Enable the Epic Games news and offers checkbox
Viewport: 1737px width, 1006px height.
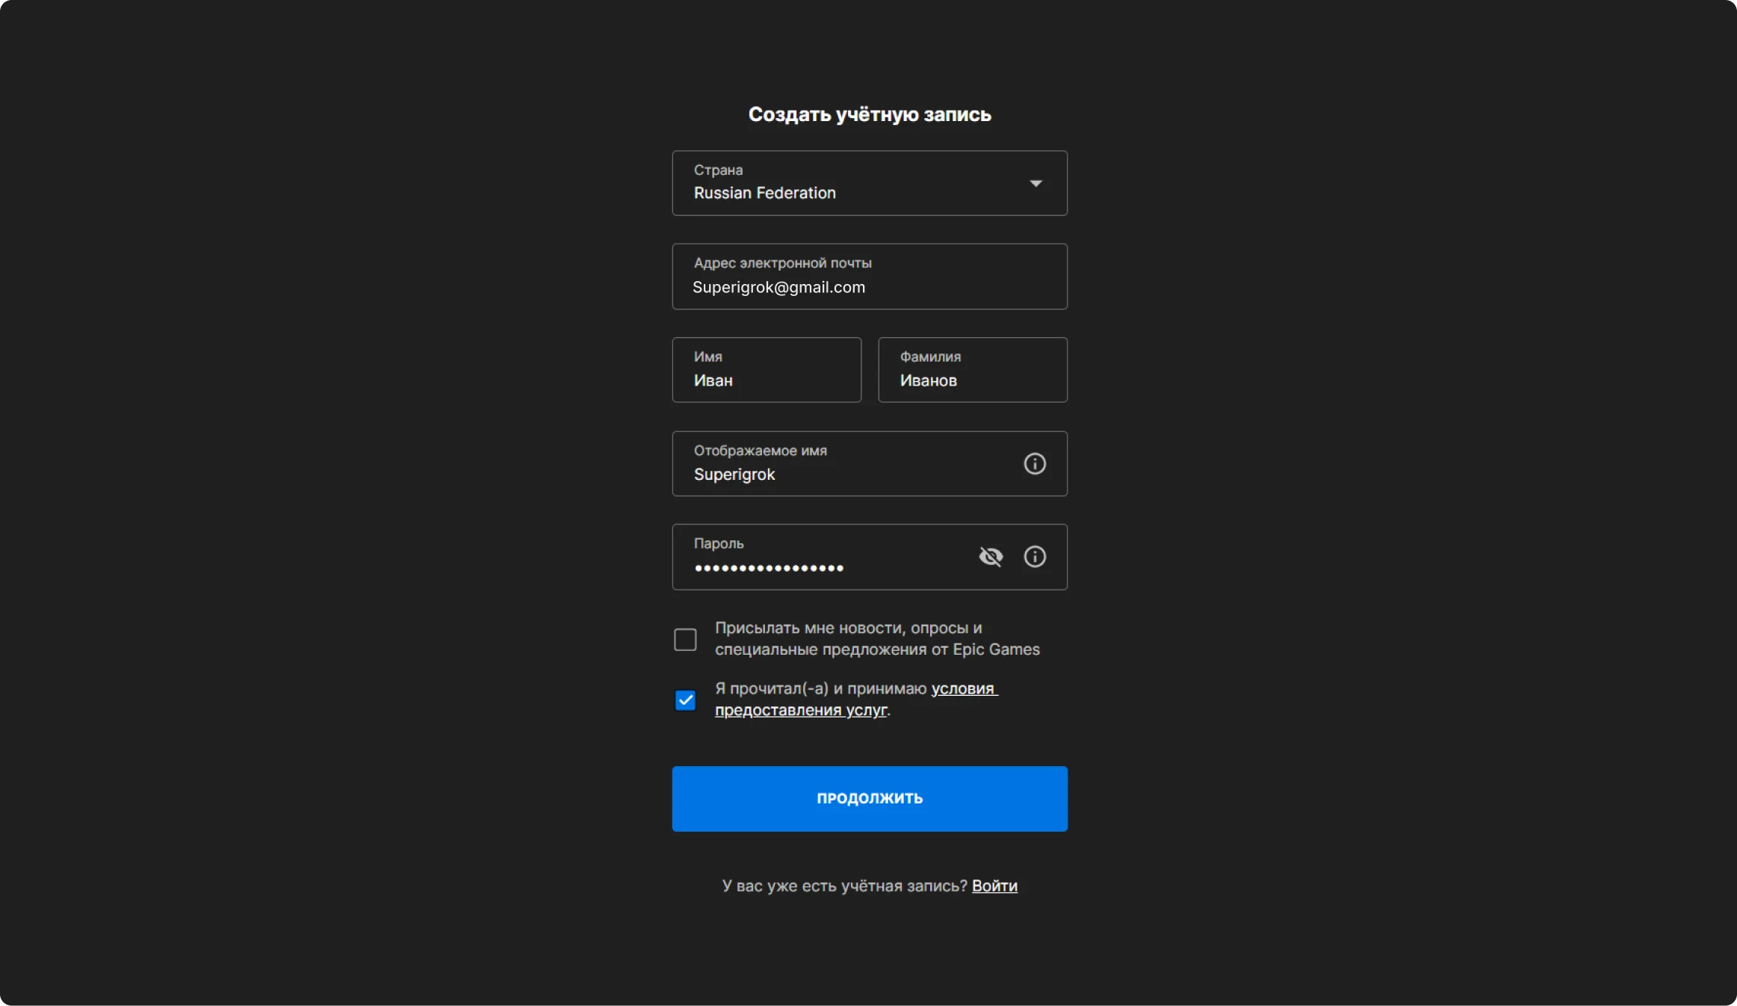click(685, 640)
